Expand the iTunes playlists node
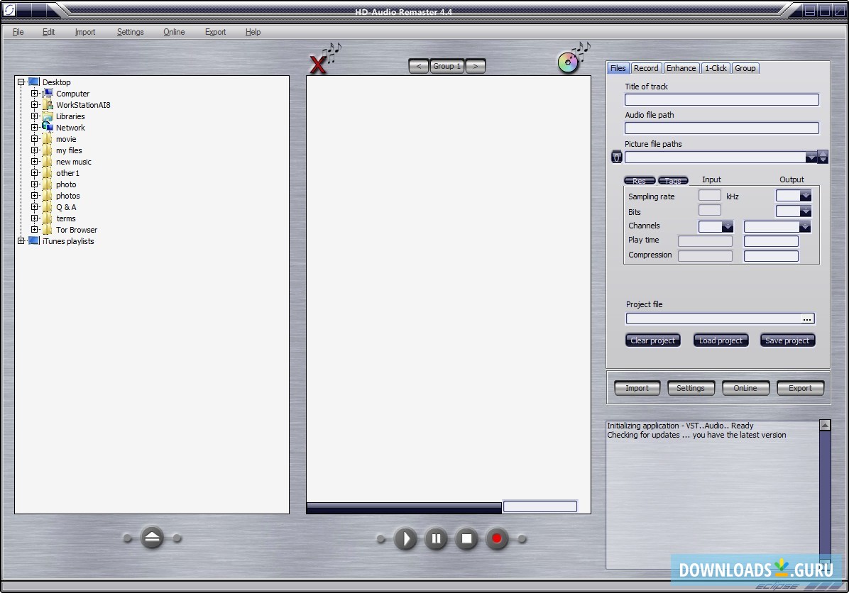 click(x=21, y=241)
